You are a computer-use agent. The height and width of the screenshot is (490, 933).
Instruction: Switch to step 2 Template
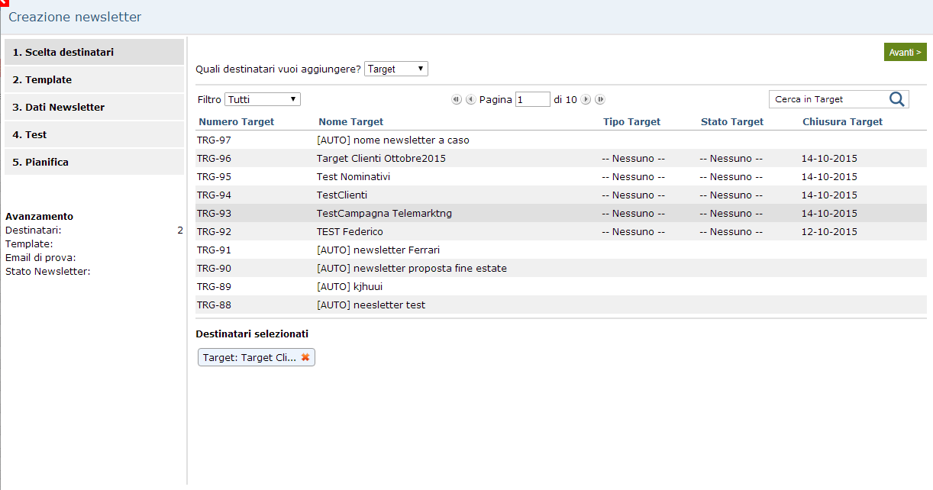tap(94, 79)
